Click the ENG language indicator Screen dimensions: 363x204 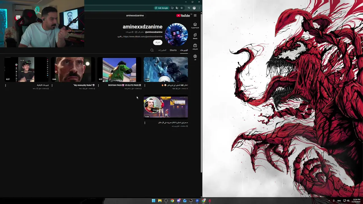(x=339, y=201)
